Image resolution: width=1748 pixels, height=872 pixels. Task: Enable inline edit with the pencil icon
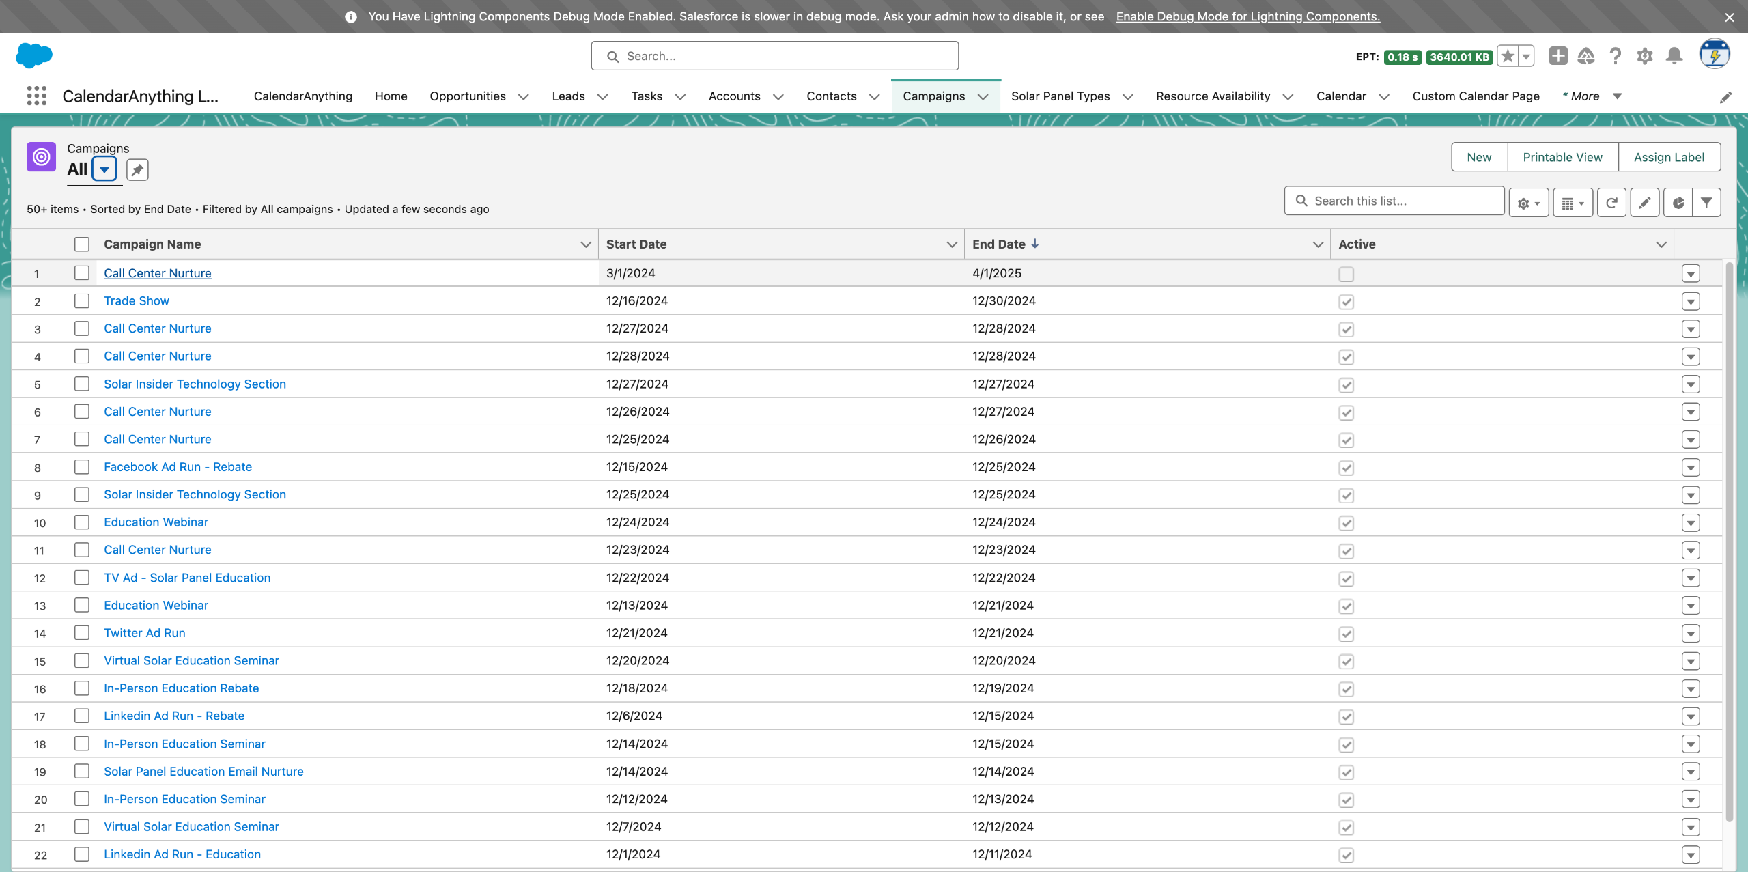pyautogui.click(x=1644, y=203)
